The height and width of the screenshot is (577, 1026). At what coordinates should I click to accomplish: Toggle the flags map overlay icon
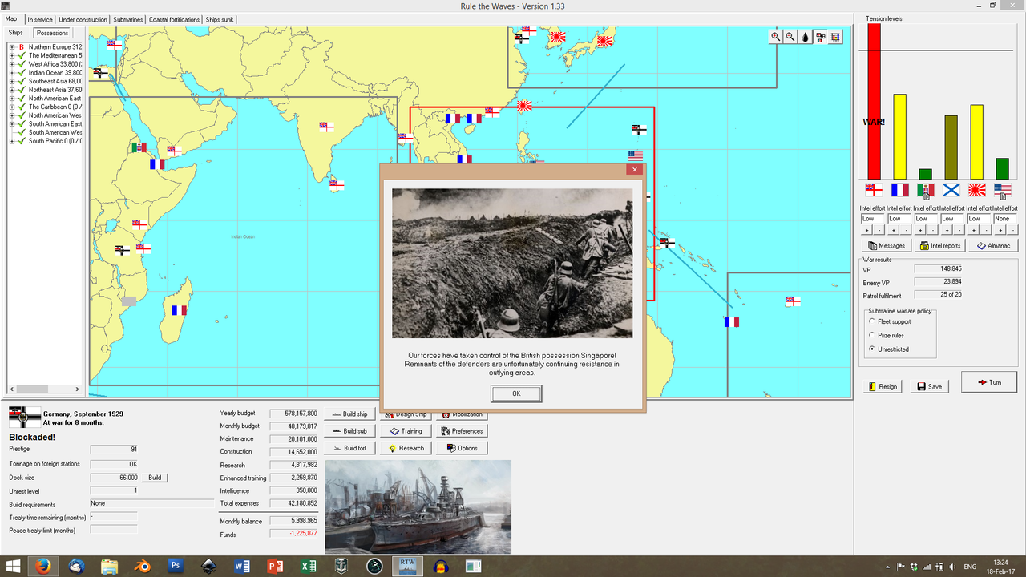(819, 36)
